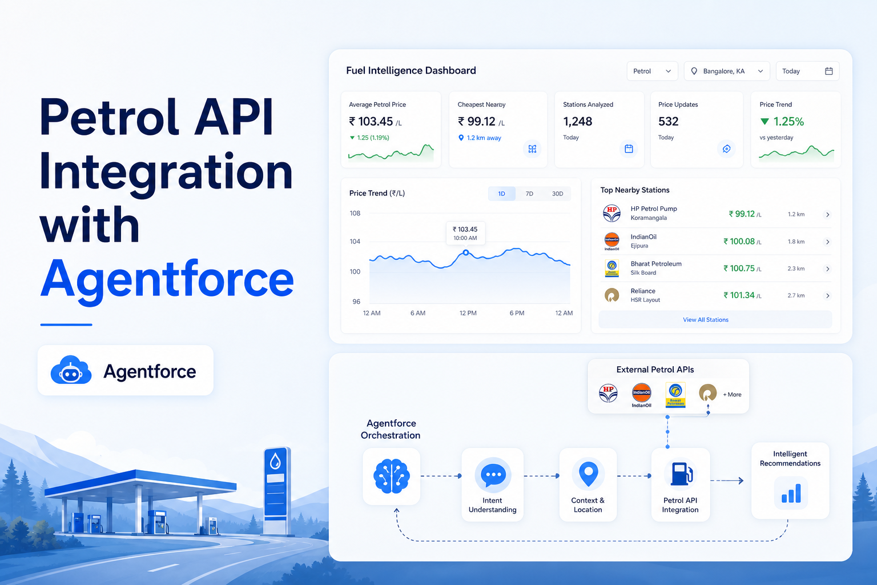
Task: Click the Bharat Petroleum logo in Silk Board row
Action: [612, 268]
